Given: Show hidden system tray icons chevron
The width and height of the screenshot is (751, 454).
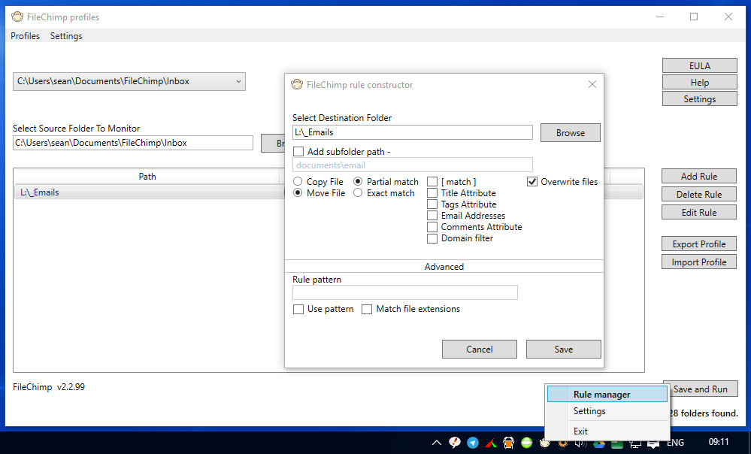Looking at the screenshot, I should point(436,443).
